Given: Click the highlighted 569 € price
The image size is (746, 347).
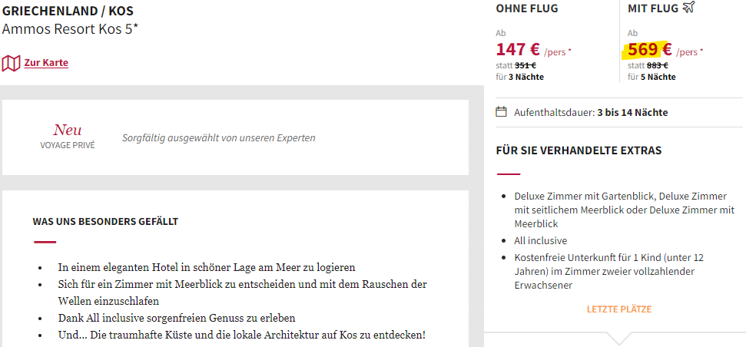Looking at the screenshot, I should coord(650,49).
